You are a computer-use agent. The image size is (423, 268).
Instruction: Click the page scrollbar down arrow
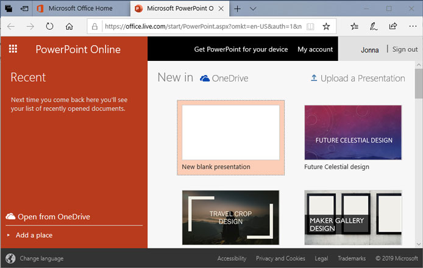pos(419,244)
